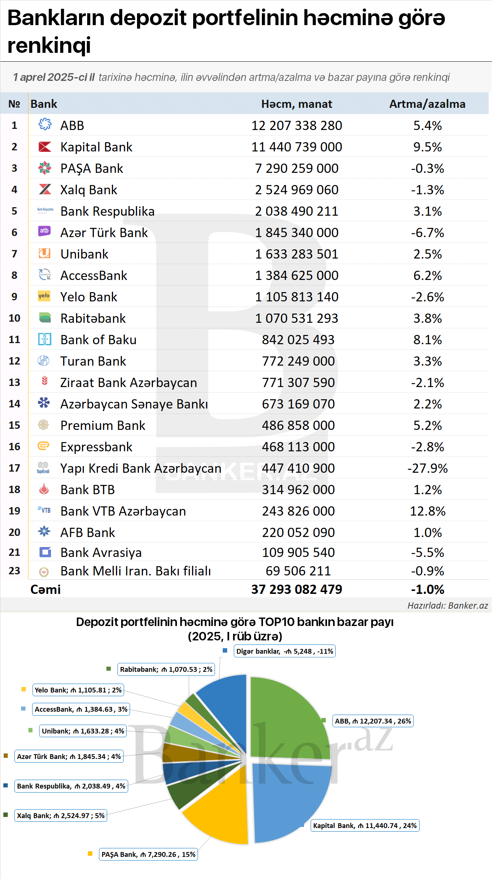
Task: Click the Azər Türk Bank atb logo
Action: 45,231
